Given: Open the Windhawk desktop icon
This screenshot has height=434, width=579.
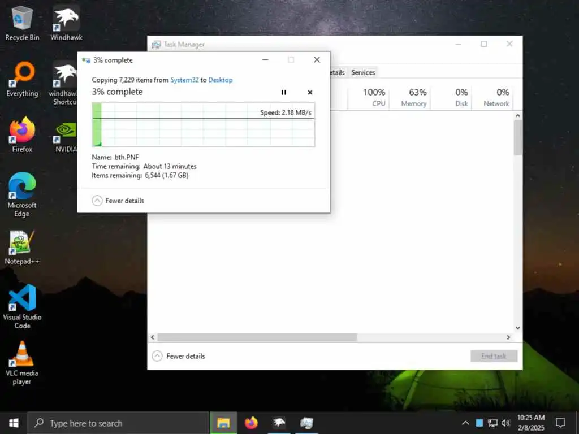Looking at the screenshot, I should tap(67, 23).
